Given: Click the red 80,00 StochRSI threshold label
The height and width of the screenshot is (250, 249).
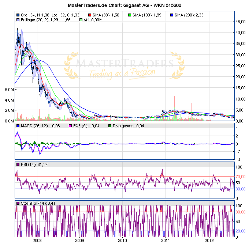Looking at the screenshot, I should click(241, 212).
